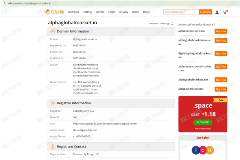The image size is (240, 160).
Task: Click the Registrant Contact section icon
Action: [53, 147]
